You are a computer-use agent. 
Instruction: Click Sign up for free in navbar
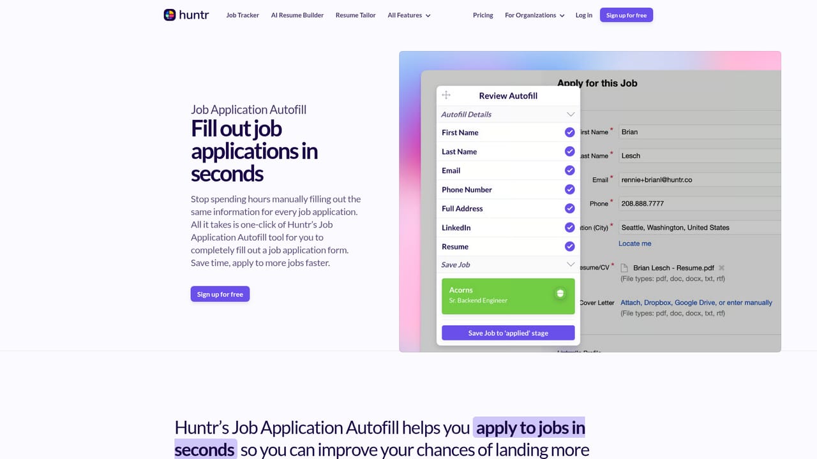[626, 15]
